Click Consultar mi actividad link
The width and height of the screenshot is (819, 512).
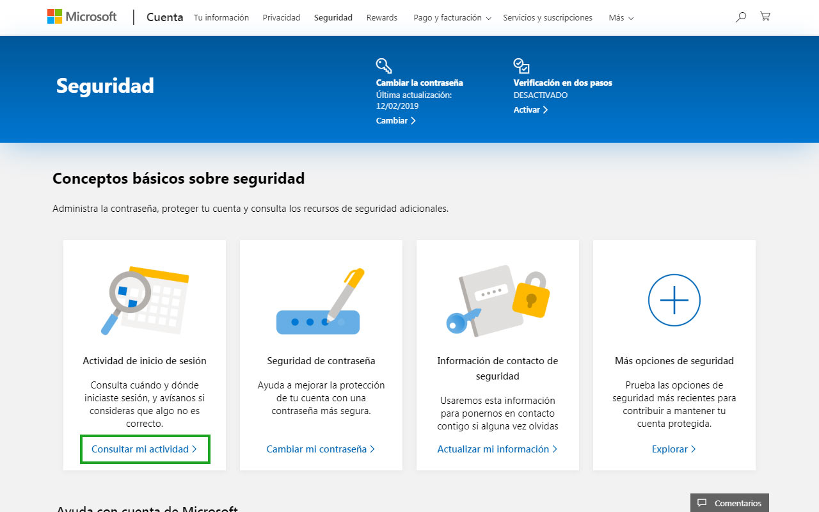[x=145, y=449]
